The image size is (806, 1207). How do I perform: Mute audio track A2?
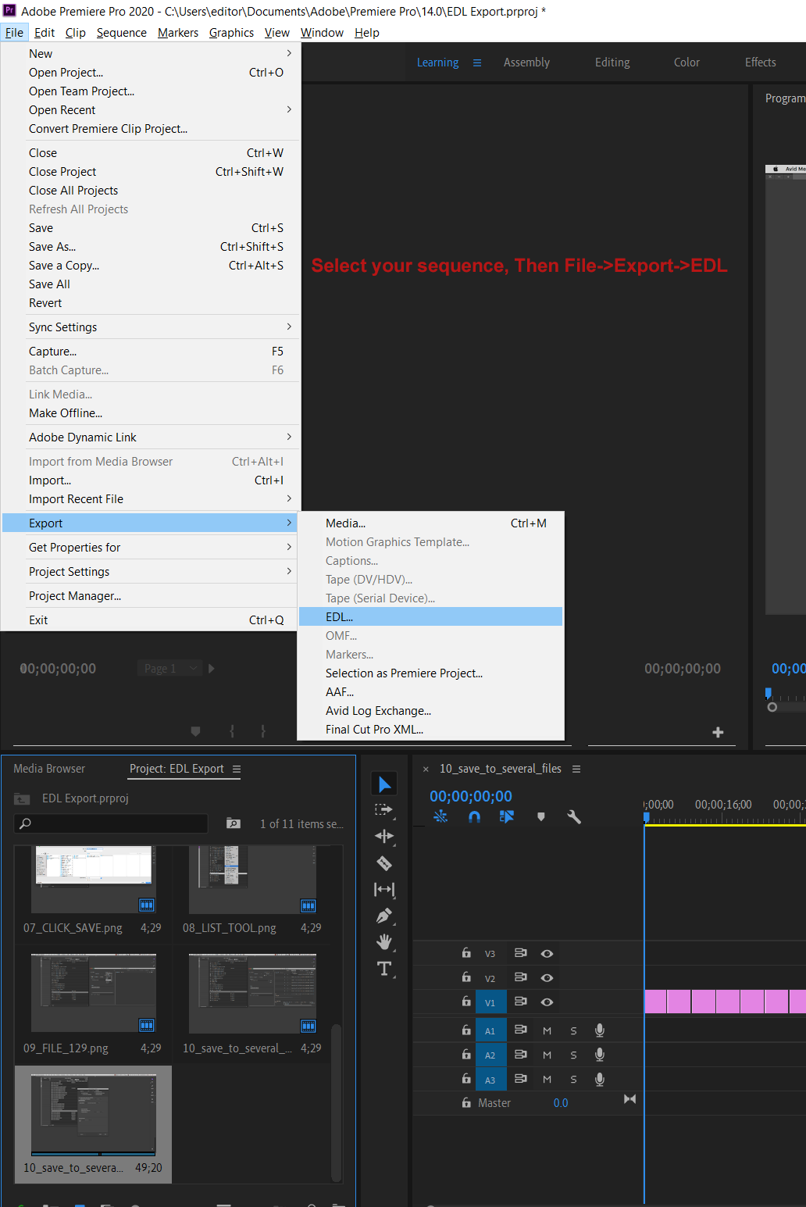click(x=547, y=1055)
